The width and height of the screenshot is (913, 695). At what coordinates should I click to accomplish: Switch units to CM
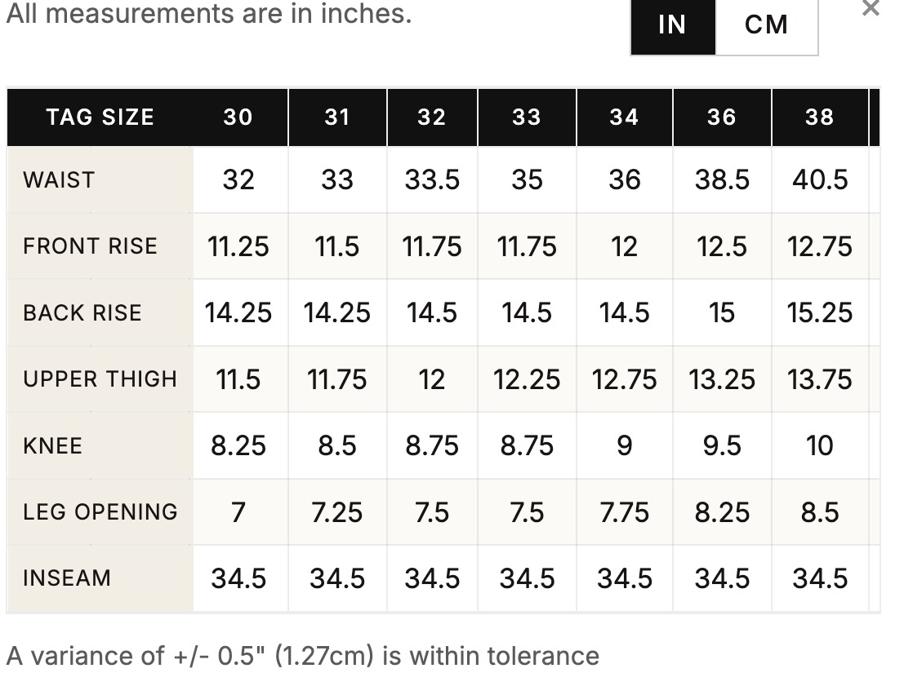tap(766, 26)
